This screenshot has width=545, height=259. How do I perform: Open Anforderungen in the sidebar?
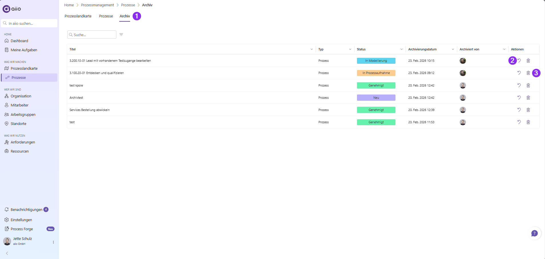pos(23,142)
